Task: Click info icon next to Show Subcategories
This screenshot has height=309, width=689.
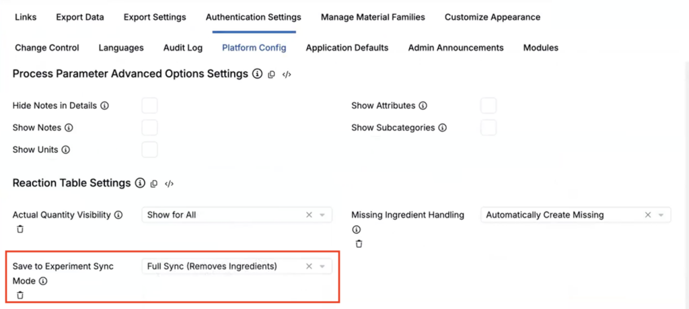Action: pos(443,128)
